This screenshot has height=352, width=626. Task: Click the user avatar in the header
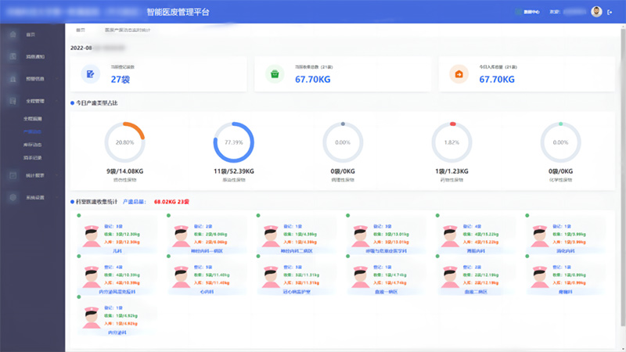(596, 12)
